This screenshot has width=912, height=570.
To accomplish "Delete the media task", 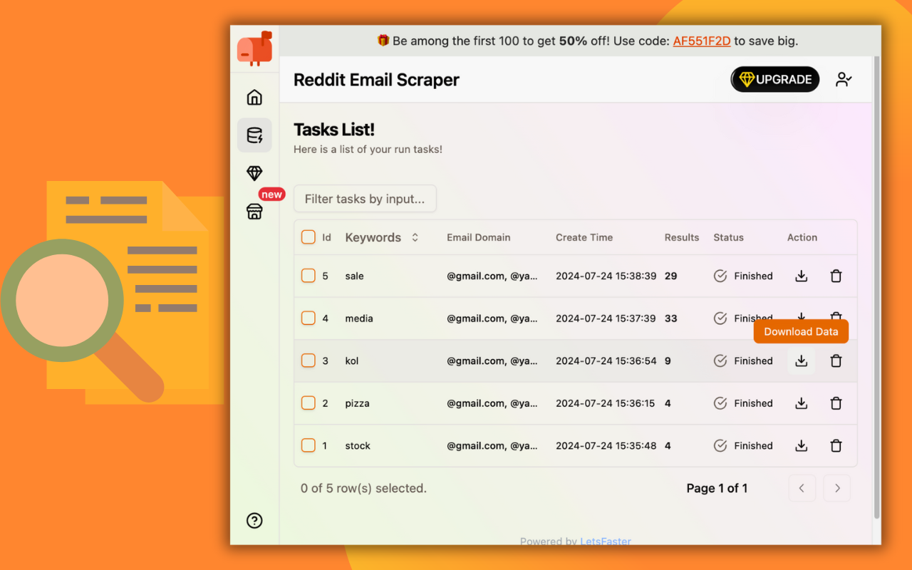I will point(836,316).
